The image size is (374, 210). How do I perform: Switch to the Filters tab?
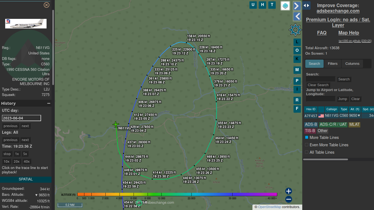click(x=333, y=64)
